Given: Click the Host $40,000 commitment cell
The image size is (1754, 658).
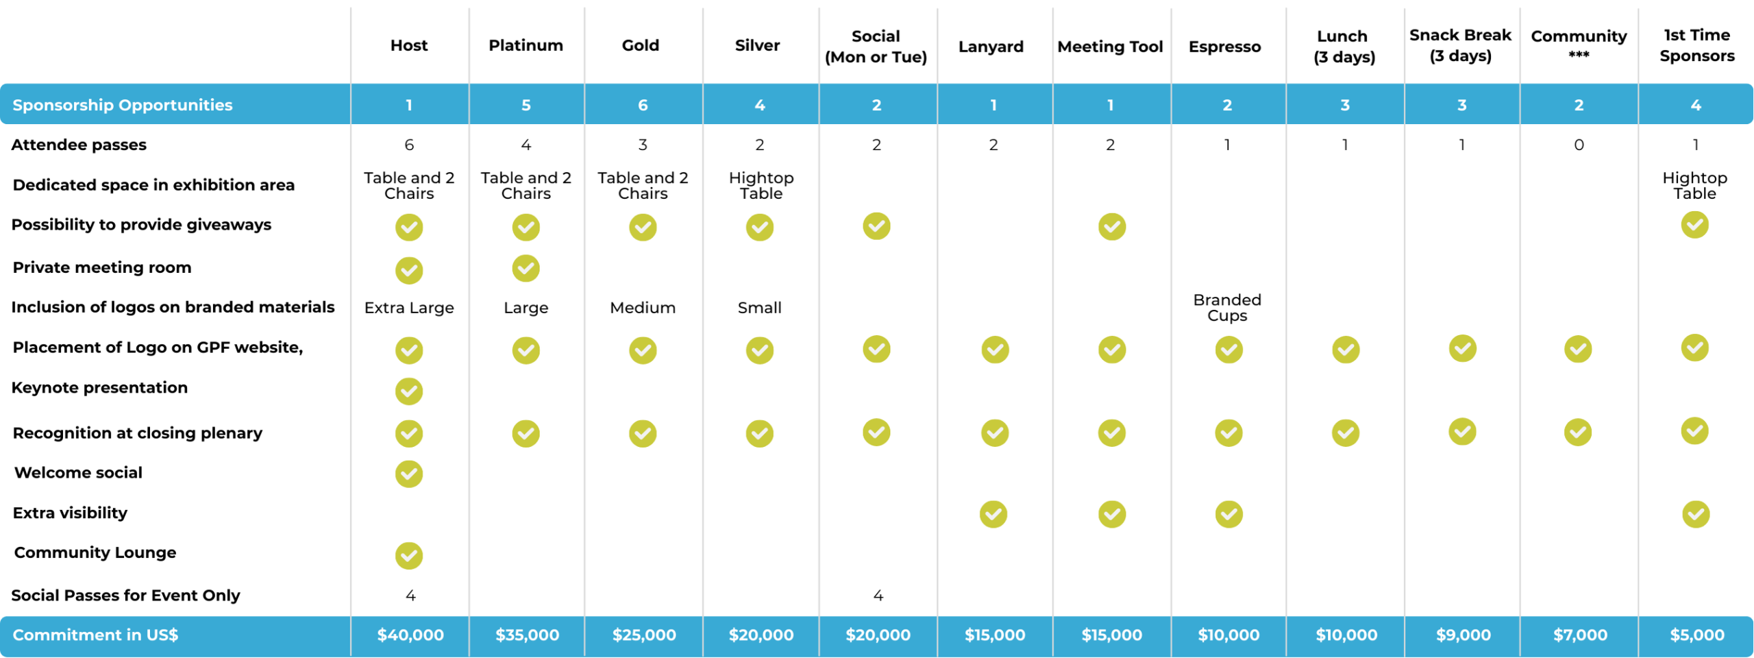Looking at the screenshot, I should [x=410, y=635].
